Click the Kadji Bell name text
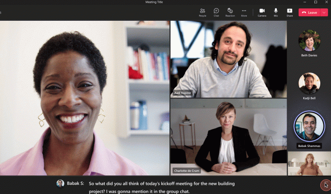331x194 pixels. (309, 98)
